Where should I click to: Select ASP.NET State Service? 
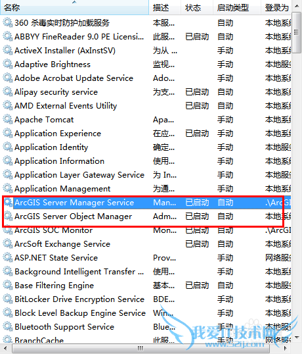pos(56,258)
